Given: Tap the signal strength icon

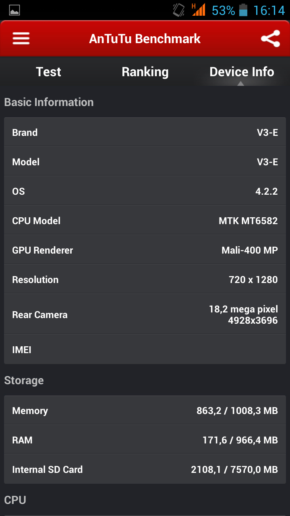Looking at the screenshot, I should point(199,10).
